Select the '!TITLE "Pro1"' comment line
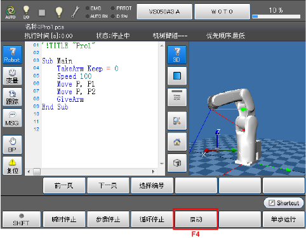The height and width of the screenshot is (238, 306). 69,45
